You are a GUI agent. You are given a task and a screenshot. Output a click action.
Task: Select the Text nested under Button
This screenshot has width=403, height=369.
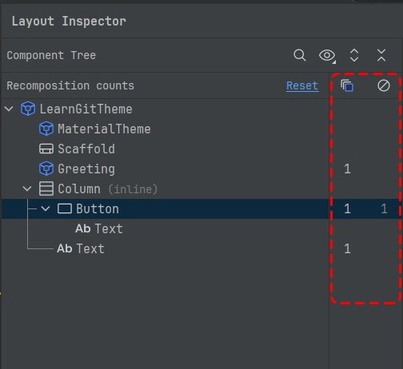point(99,228)
